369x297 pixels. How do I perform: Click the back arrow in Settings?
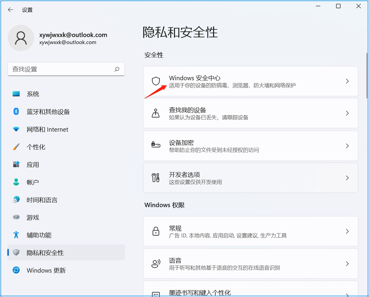click(x=10, y=10)
